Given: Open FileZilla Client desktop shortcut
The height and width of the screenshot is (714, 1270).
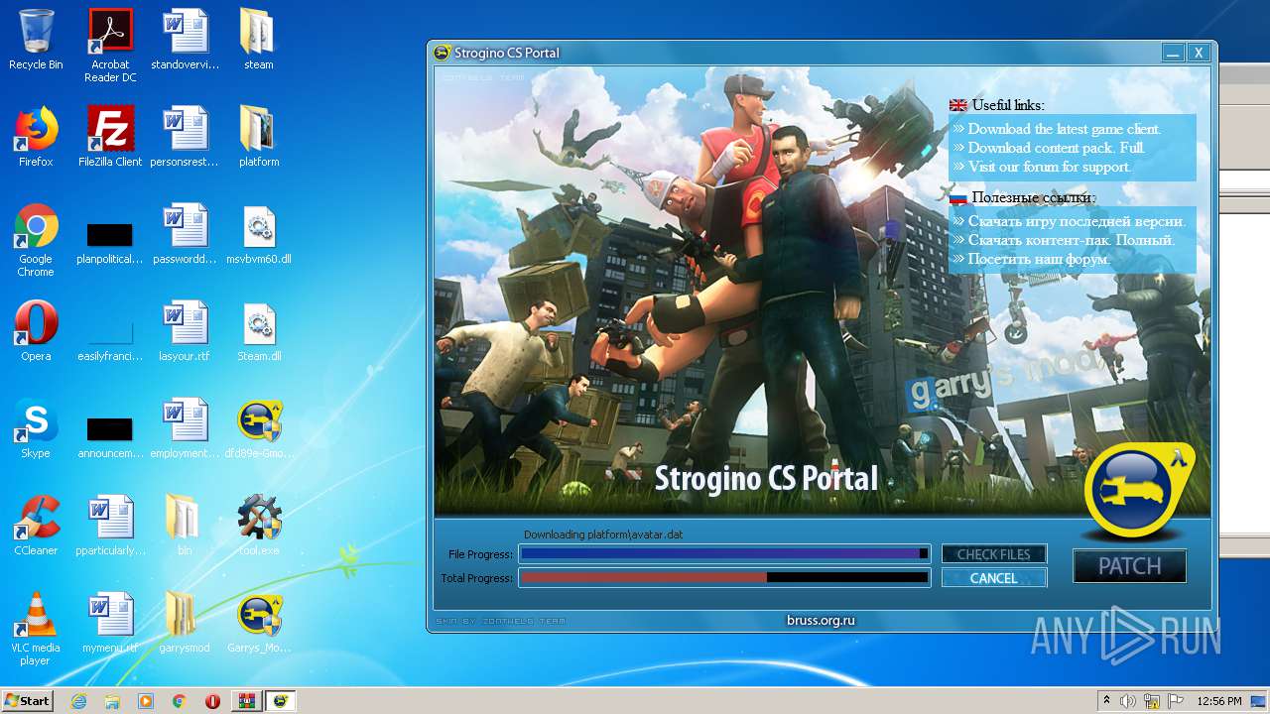Looking at the screenshot, I should click(110, 137).
